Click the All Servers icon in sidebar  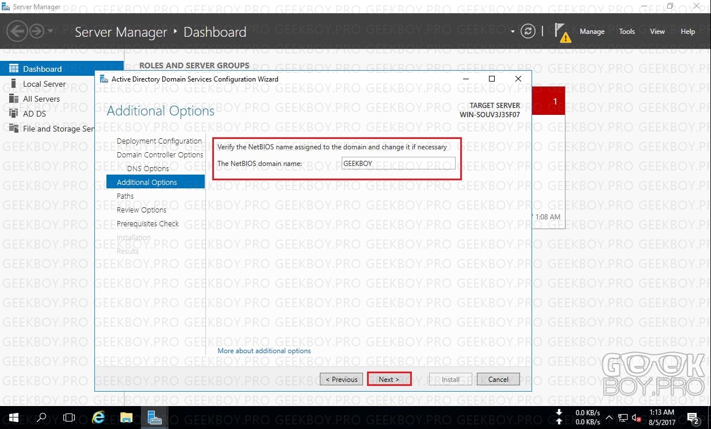[14, 99]
